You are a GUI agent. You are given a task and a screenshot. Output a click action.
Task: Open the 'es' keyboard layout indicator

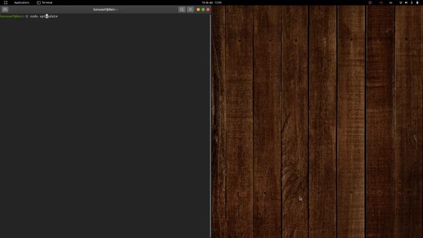pos(391,3)
